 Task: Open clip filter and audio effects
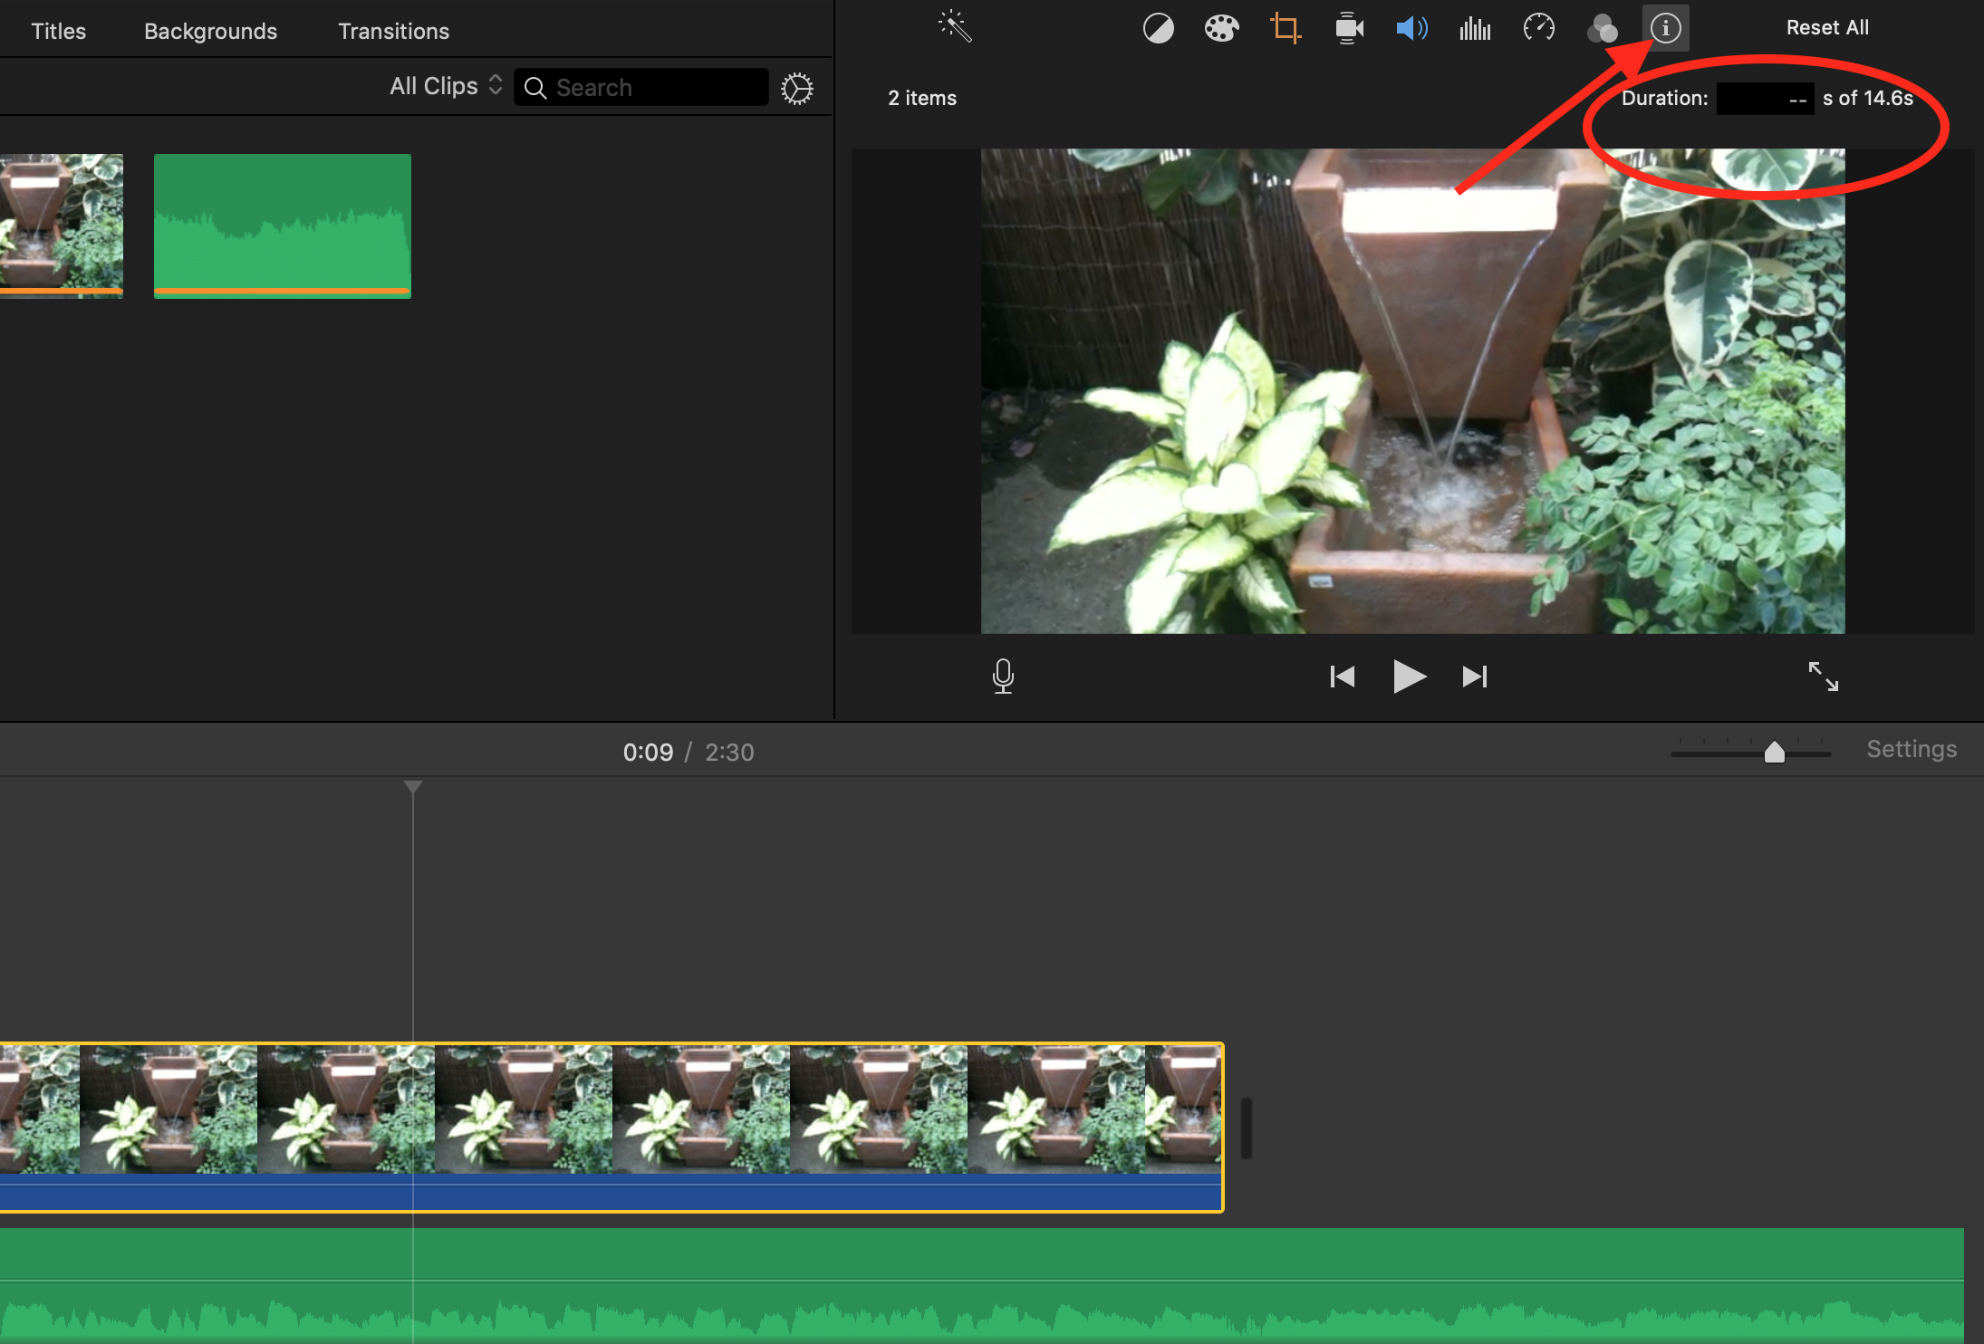1602,29
